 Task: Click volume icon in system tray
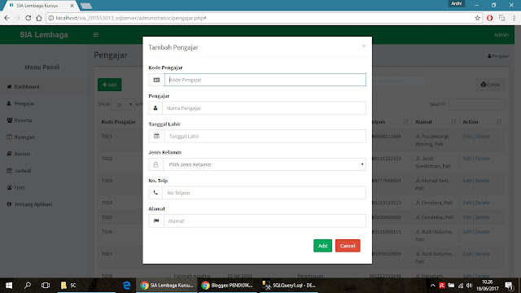[x=469, y=286]
